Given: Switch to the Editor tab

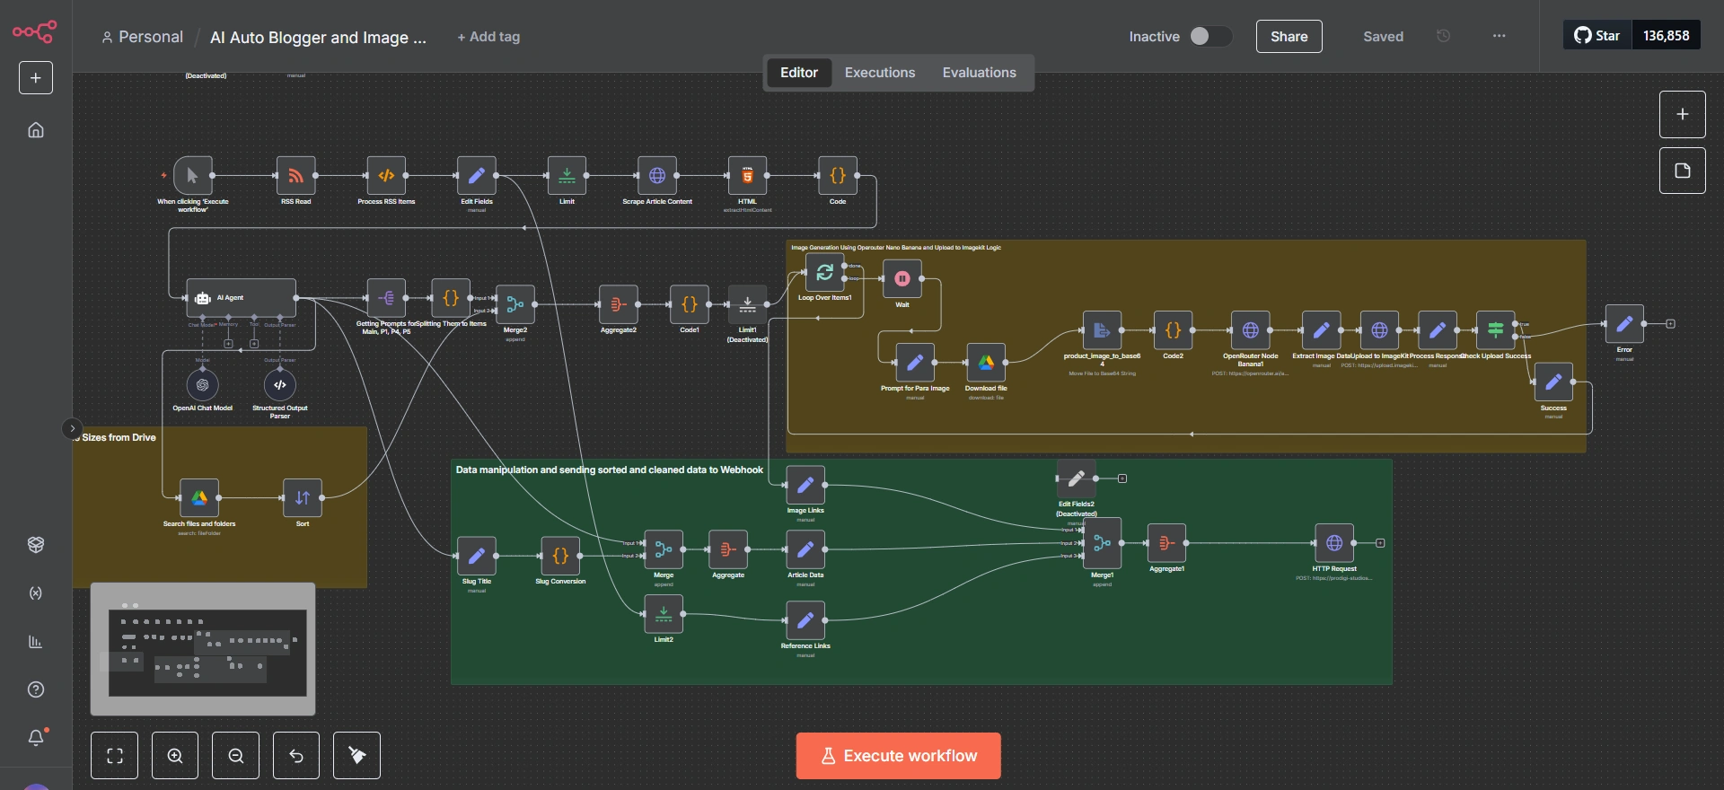Looking at the screenshot, I should click(x=798, y=73).
